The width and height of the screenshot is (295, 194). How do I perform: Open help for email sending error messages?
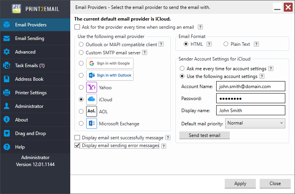[x=164, y=146]
